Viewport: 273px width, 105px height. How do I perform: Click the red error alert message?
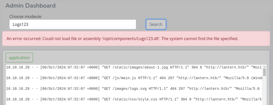coord(136,39)
